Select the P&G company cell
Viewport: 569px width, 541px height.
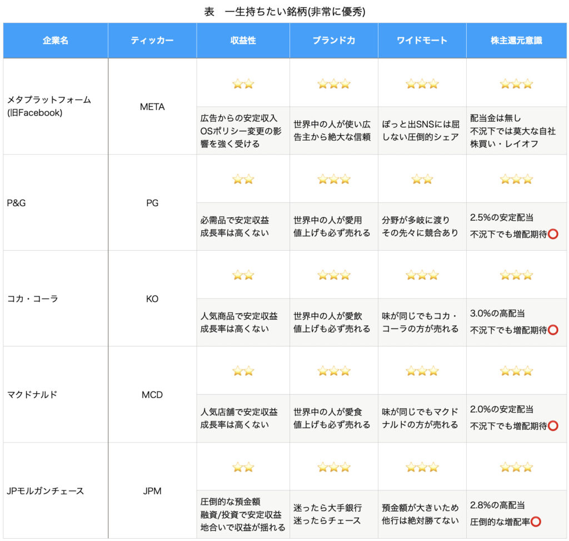coord(56,202)
